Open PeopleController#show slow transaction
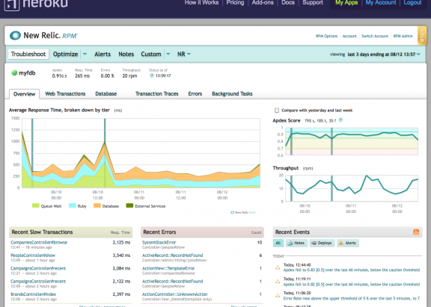Image resolution: width=431 pixels, height=307 pixels. pyautogui.click(x=33, y=255)
